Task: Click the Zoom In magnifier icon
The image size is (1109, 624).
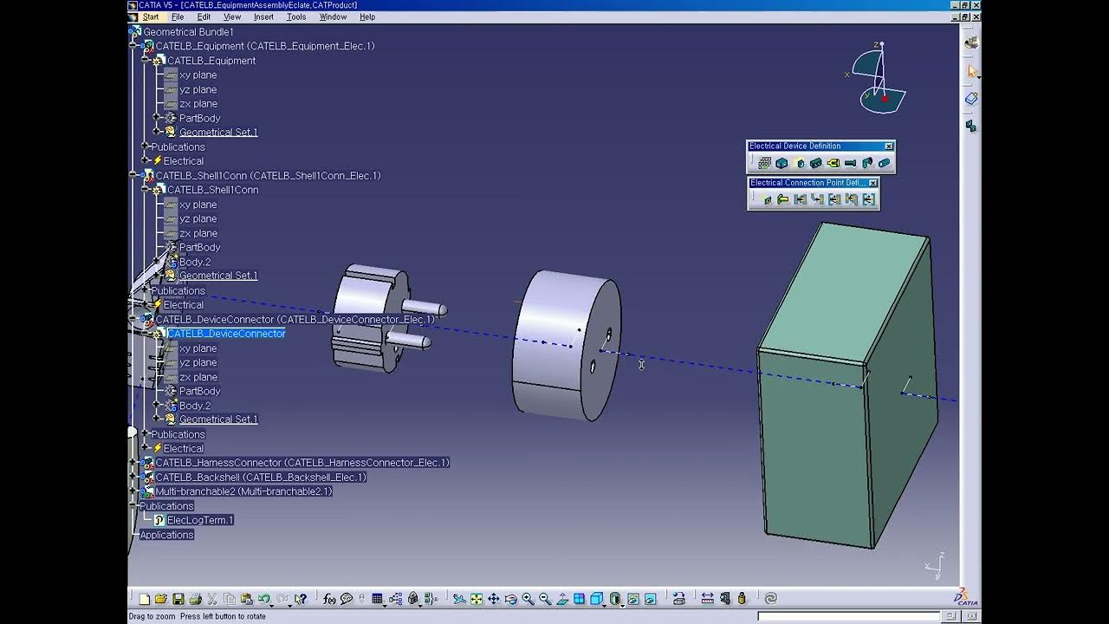Action: point(528,599)
